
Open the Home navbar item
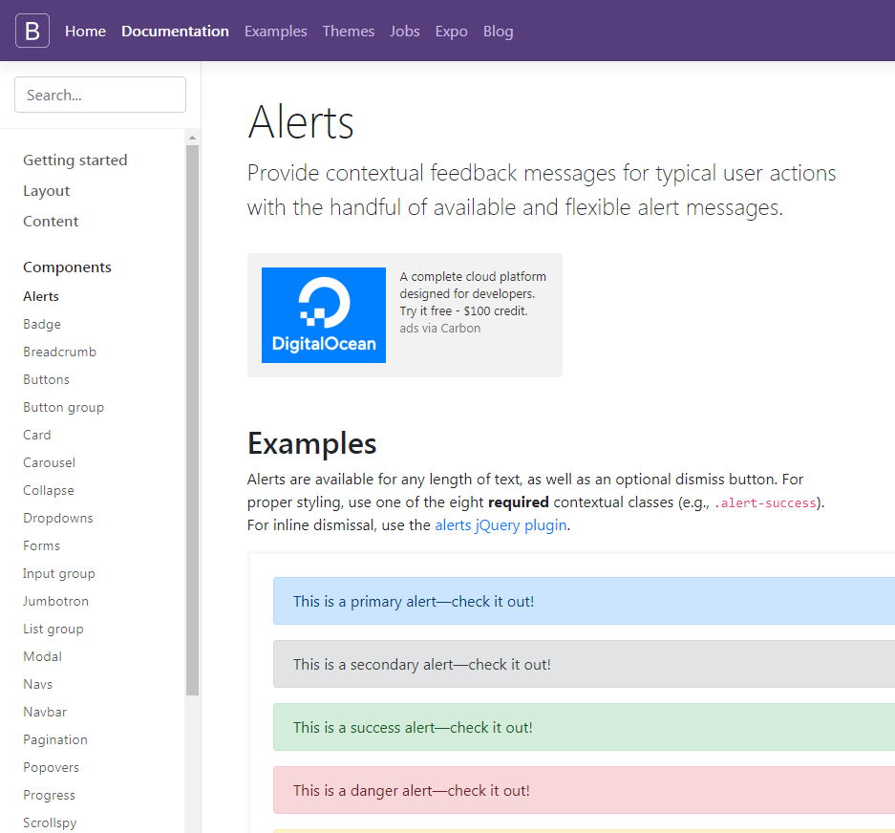point(85,32)
